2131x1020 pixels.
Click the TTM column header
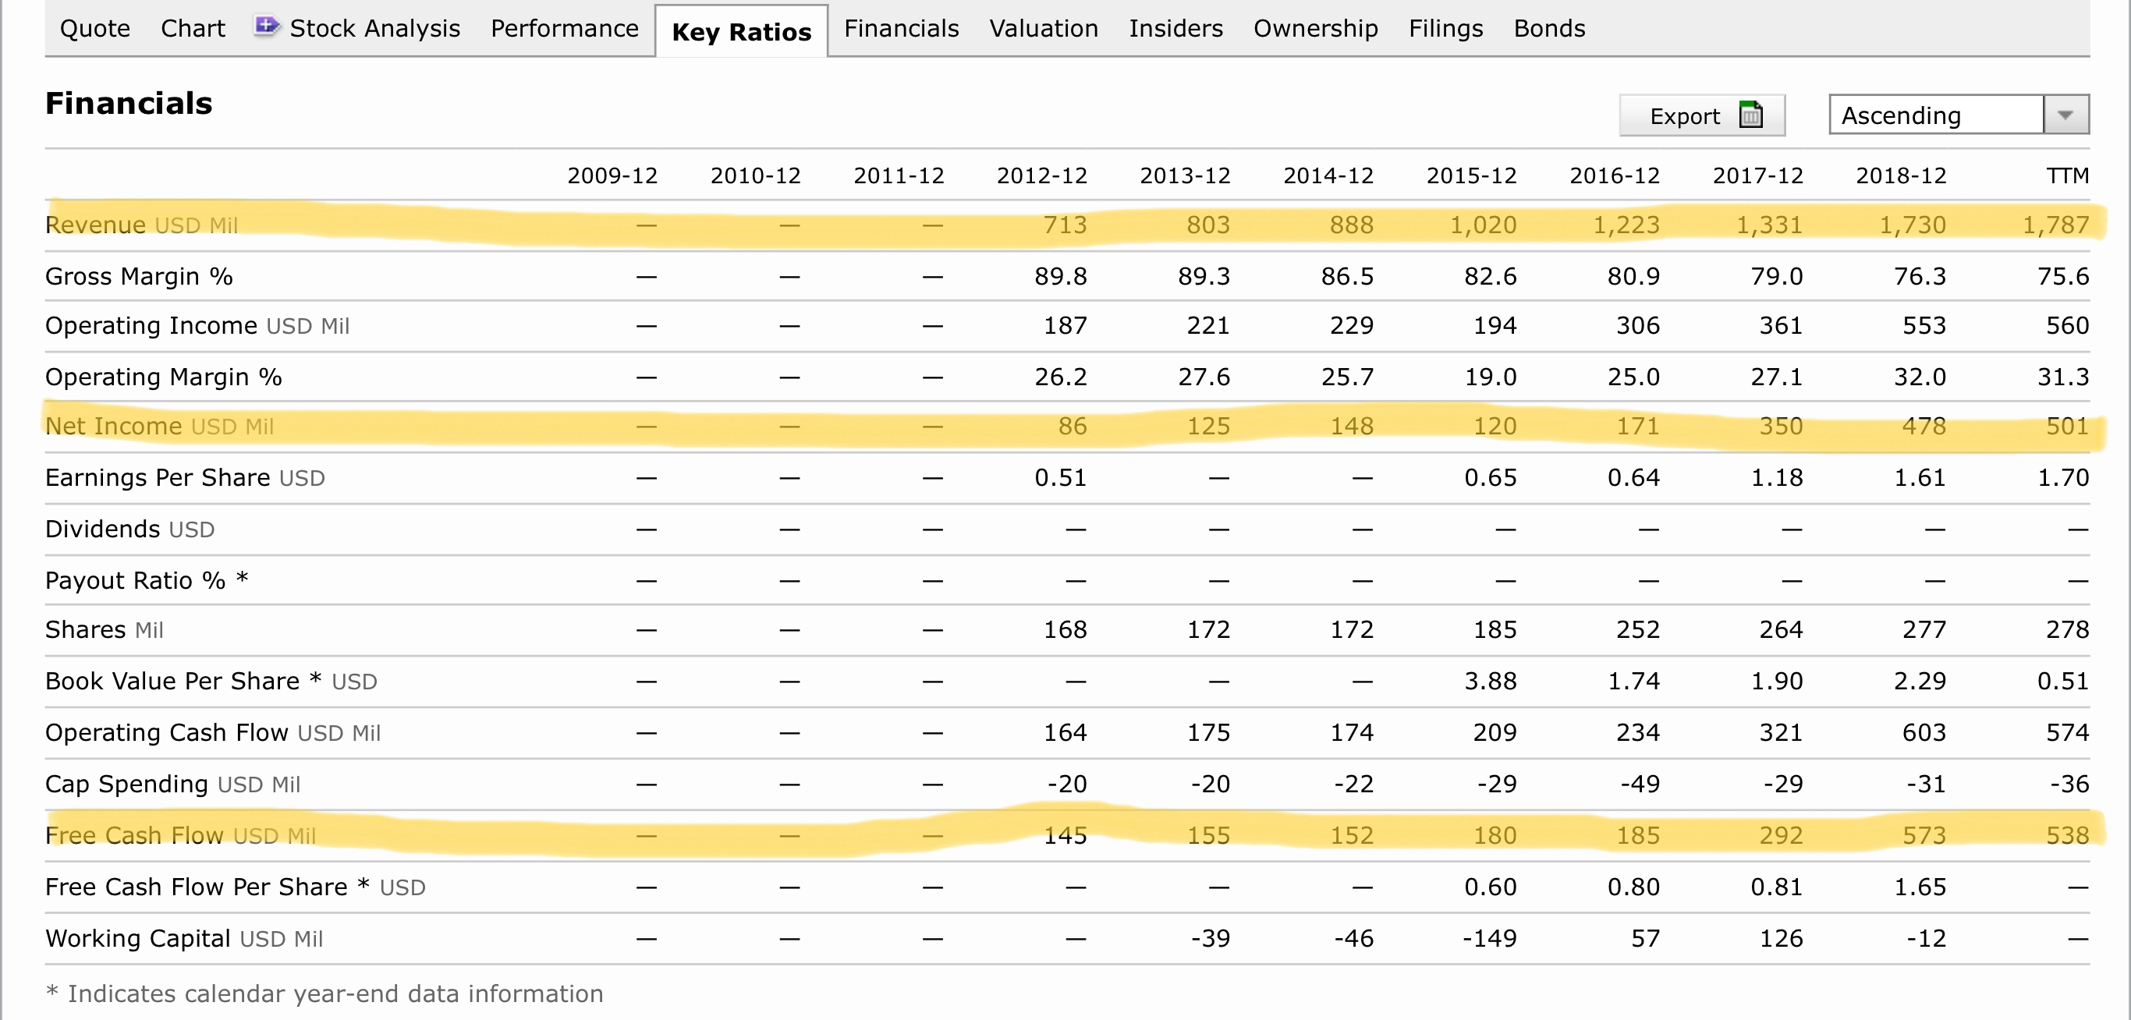(2067, 175)
